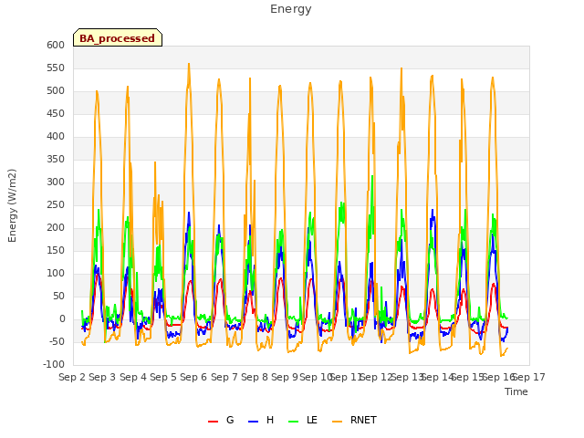Click the Sep 4 x-axis label
This screenshot has height=438, width=584.
(133, 377)
